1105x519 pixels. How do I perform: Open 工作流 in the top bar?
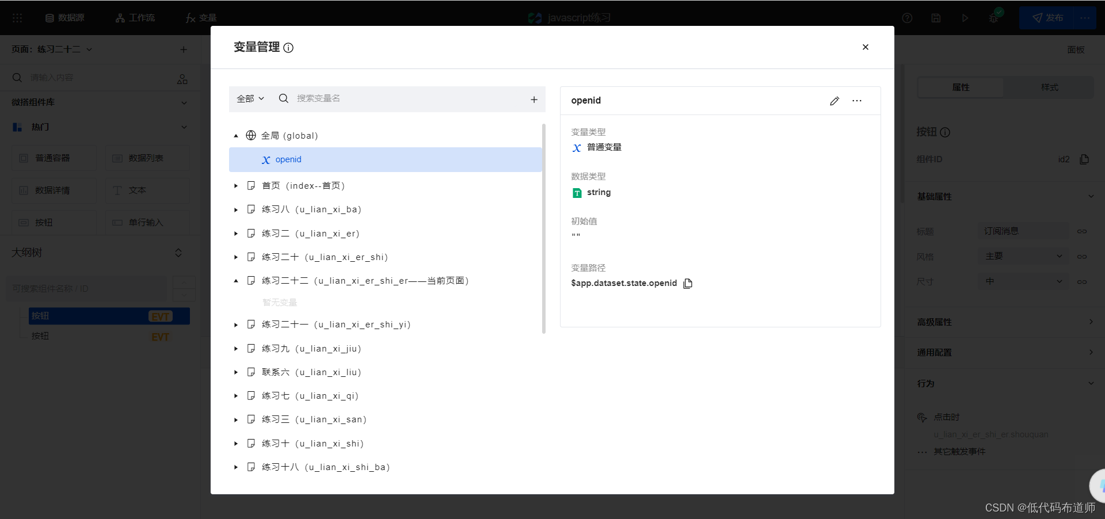135,18
